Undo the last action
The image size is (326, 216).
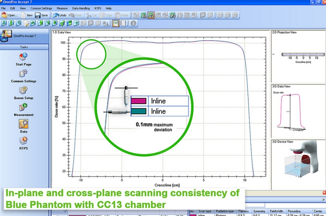click(60, 15)
